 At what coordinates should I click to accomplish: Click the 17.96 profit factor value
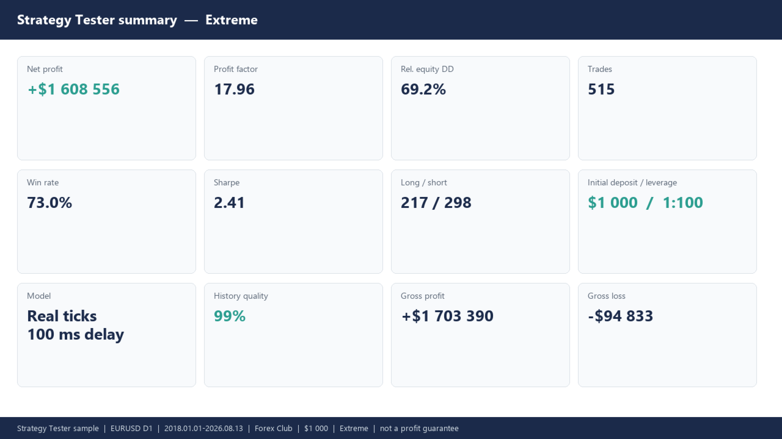tap(234, 90)
